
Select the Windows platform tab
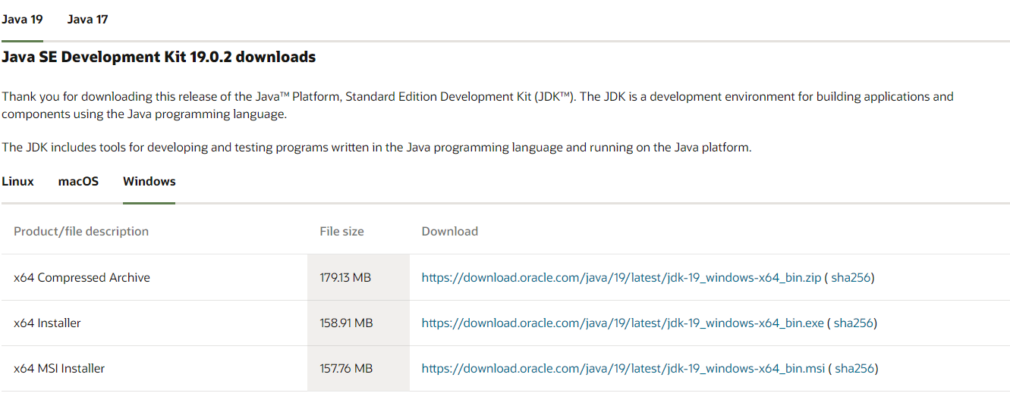point(149,182)
